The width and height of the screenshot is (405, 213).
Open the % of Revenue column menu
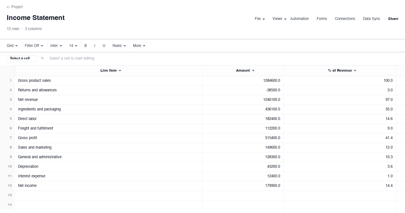(x=355, y=71)
